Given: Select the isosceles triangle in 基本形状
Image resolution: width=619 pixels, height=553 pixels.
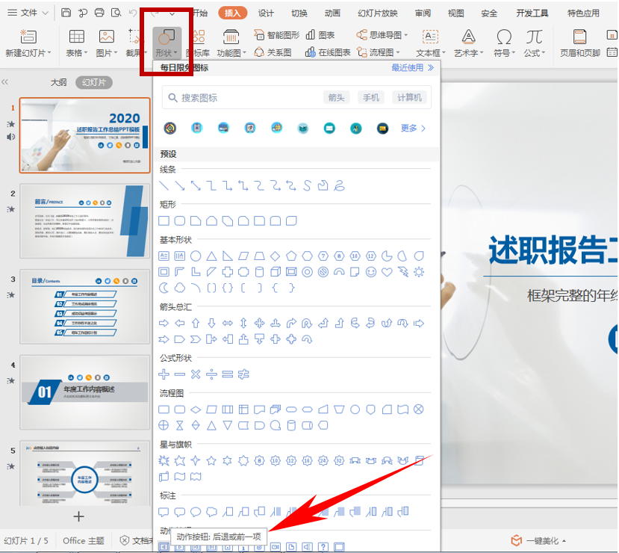Looking at the screenshot, I should pos(211,256).
